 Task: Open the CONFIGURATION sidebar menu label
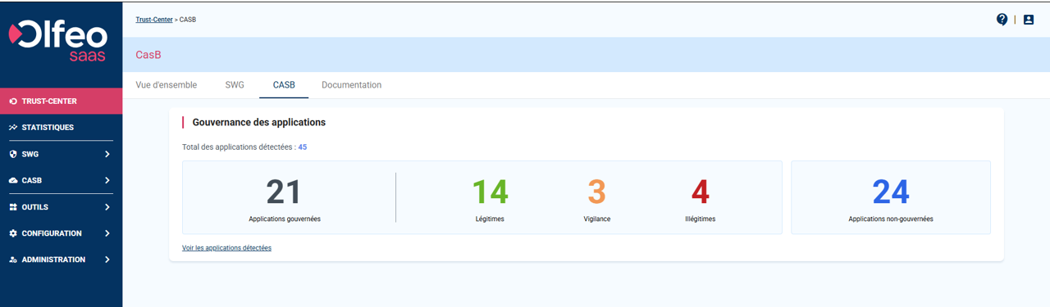(52, 233)
